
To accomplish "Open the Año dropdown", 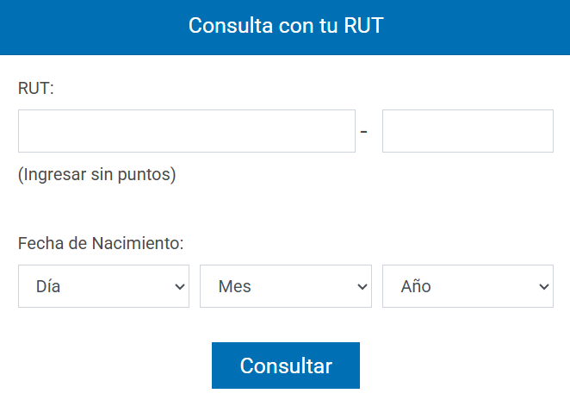I will [x=468, y=286].
